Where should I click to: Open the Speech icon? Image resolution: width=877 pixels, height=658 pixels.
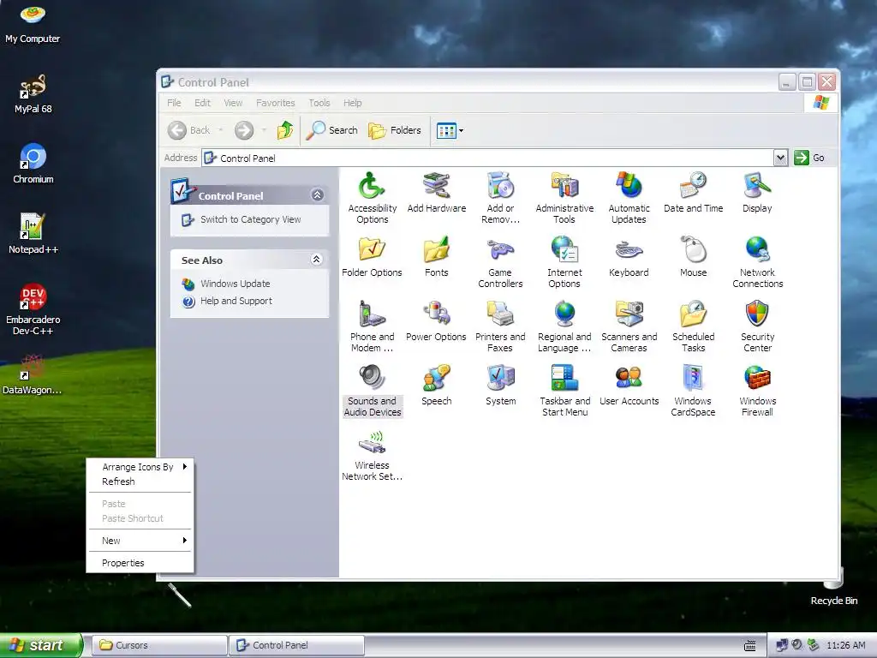click(x=436, y=386)
